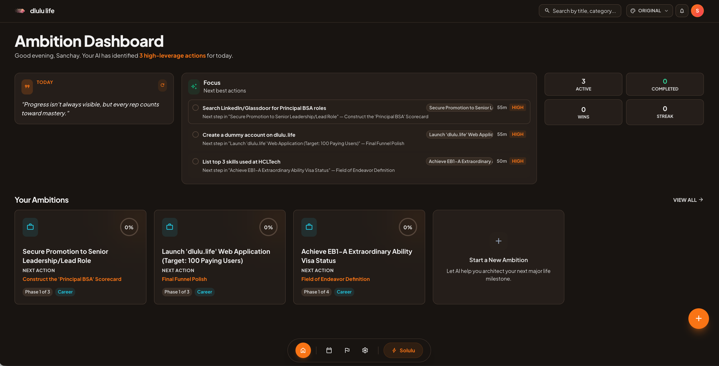Click the VIEW ALL link

coord(688,200)
